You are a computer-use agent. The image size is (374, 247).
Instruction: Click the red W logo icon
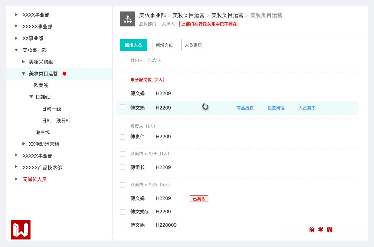21,230
